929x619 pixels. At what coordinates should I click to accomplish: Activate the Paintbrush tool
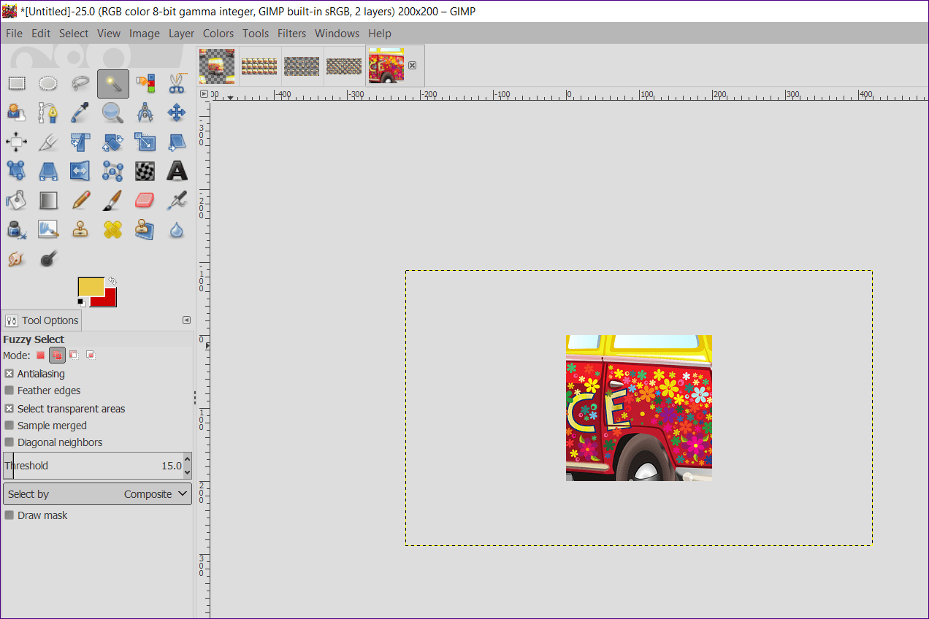112,200
